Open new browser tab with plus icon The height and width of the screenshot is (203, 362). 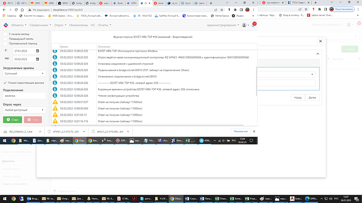point(211,3)
